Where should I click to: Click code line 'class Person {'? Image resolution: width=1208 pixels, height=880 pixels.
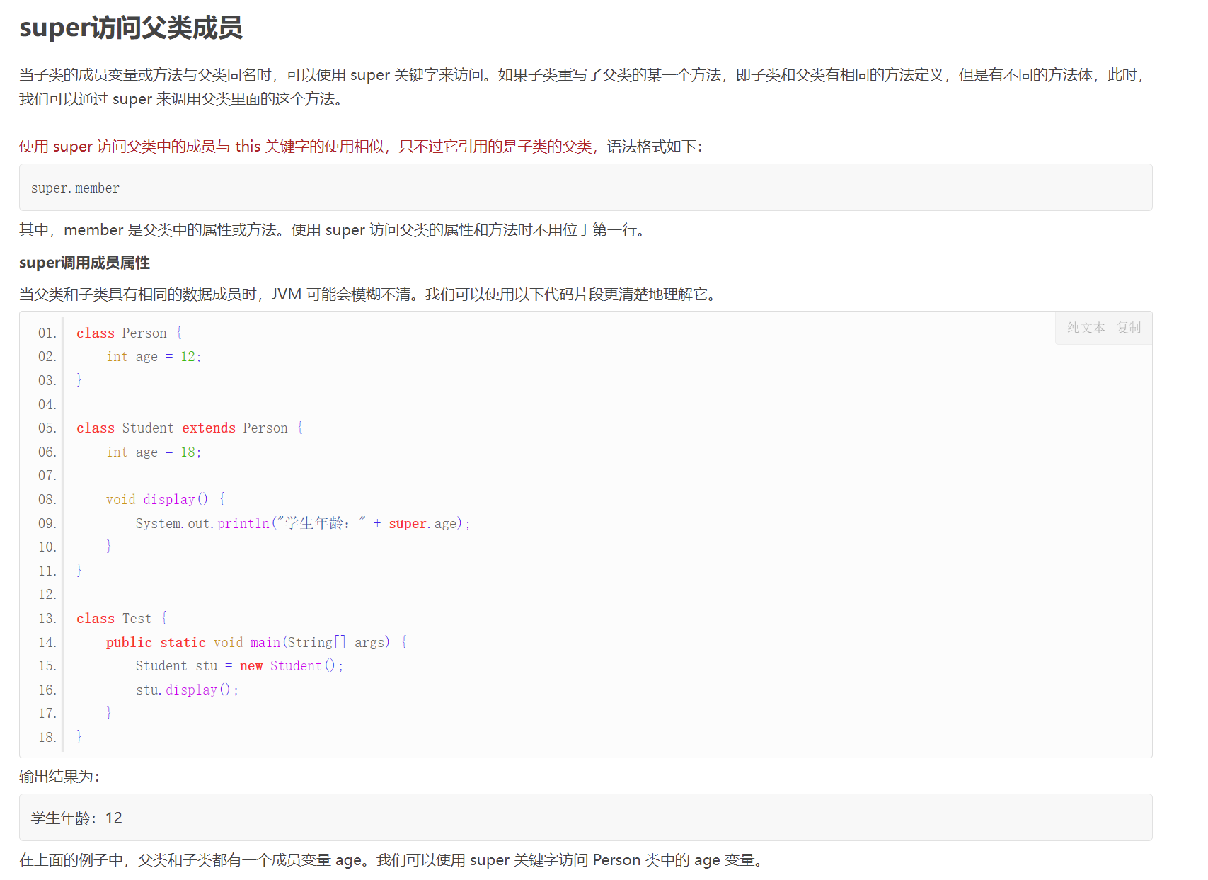point(130,333)
